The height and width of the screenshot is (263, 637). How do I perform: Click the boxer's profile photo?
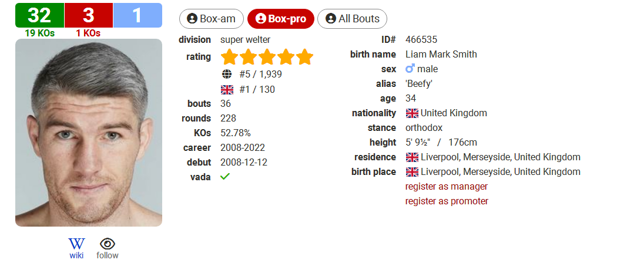coord(89,133)
